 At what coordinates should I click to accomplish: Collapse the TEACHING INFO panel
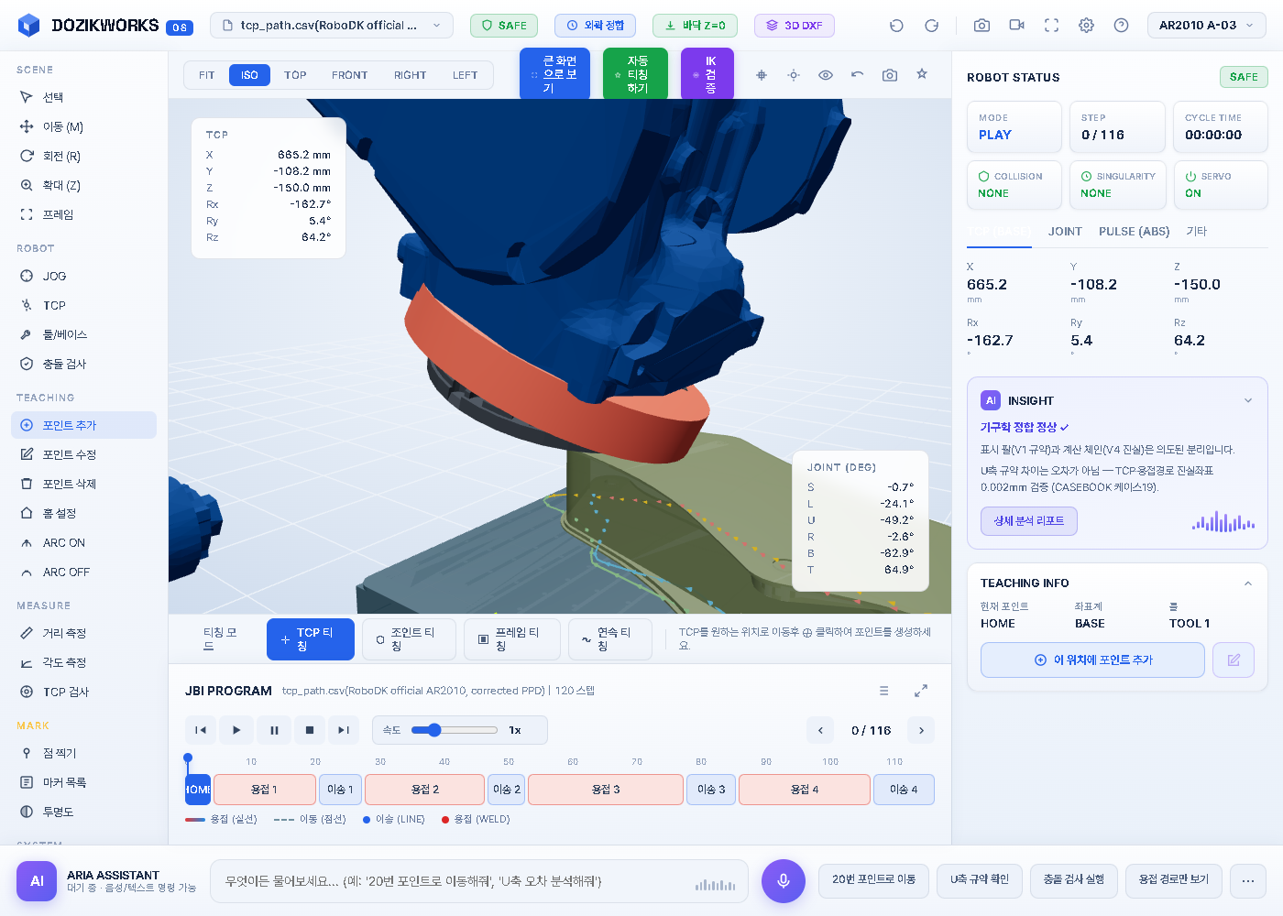(x=1247, y=583)
